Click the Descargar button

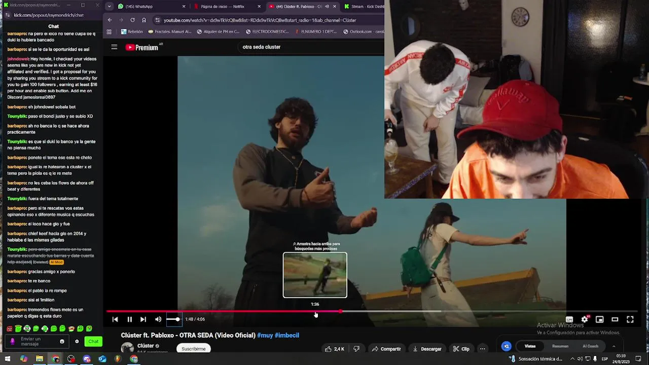[427, 349]
